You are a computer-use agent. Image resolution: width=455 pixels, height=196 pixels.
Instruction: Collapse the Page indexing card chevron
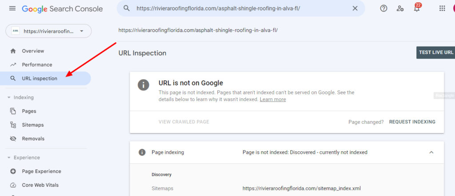tap(431, 152)
